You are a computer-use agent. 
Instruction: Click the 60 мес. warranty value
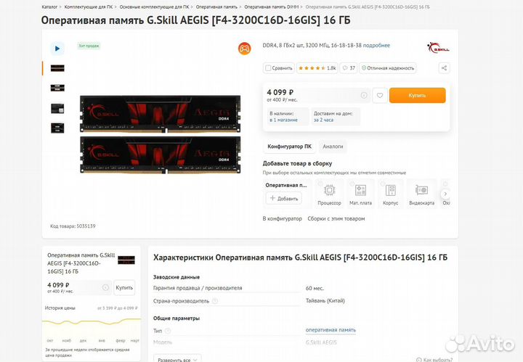(315, 288)
